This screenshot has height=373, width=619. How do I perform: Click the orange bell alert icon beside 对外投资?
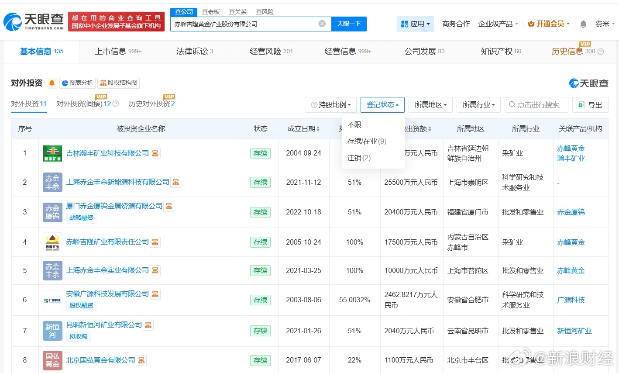[52, 83]
